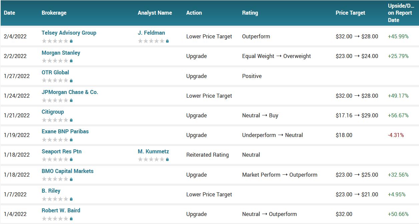The image size is (419, 224).
Task: Click star rating under M. Kummetz
Action: tap(151, 159)
